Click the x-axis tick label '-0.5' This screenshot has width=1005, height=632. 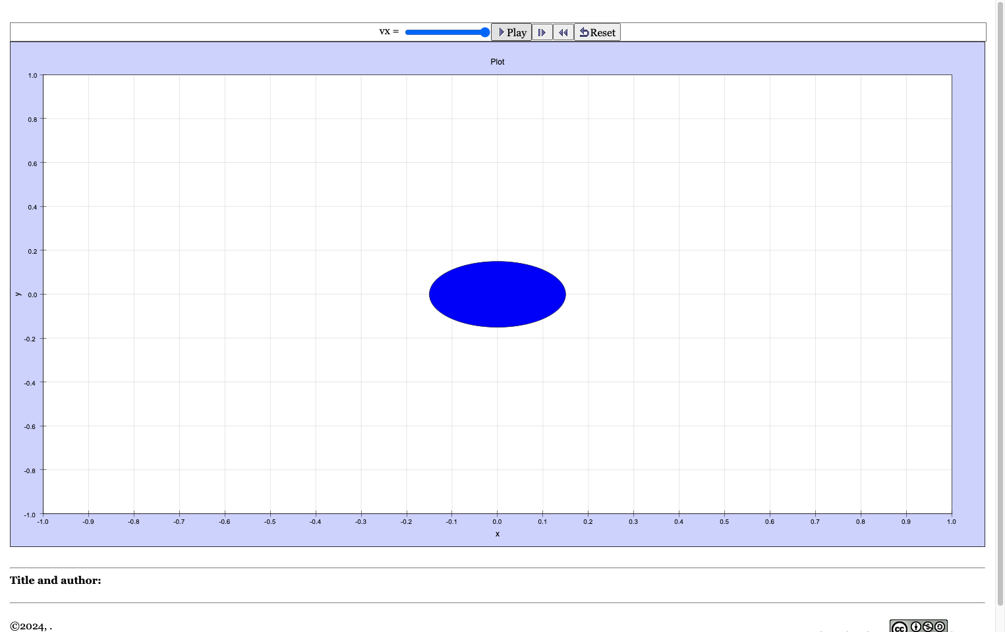270,522
